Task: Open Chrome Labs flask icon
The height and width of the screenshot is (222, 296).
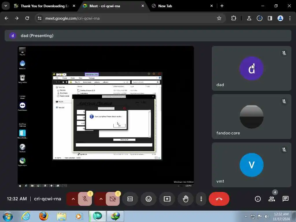Action: coord(249,18)
